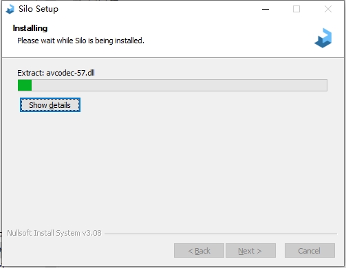Click 'Nullsoft Install System v3.08' label

click(54, 233)
